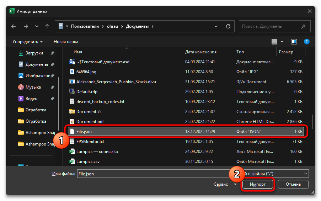Select the Document.pdf file
This screenshot has height=201, width=321.
(x=90, y=122)
